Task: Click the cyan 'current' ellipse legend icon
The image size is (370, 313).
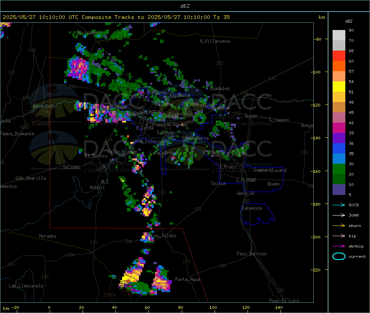Action: click(x=339, y=256)
